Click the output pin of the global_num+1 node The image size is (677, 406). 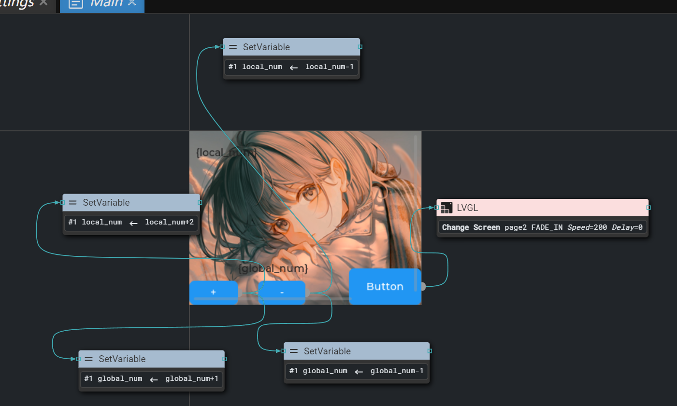(225, 359)
